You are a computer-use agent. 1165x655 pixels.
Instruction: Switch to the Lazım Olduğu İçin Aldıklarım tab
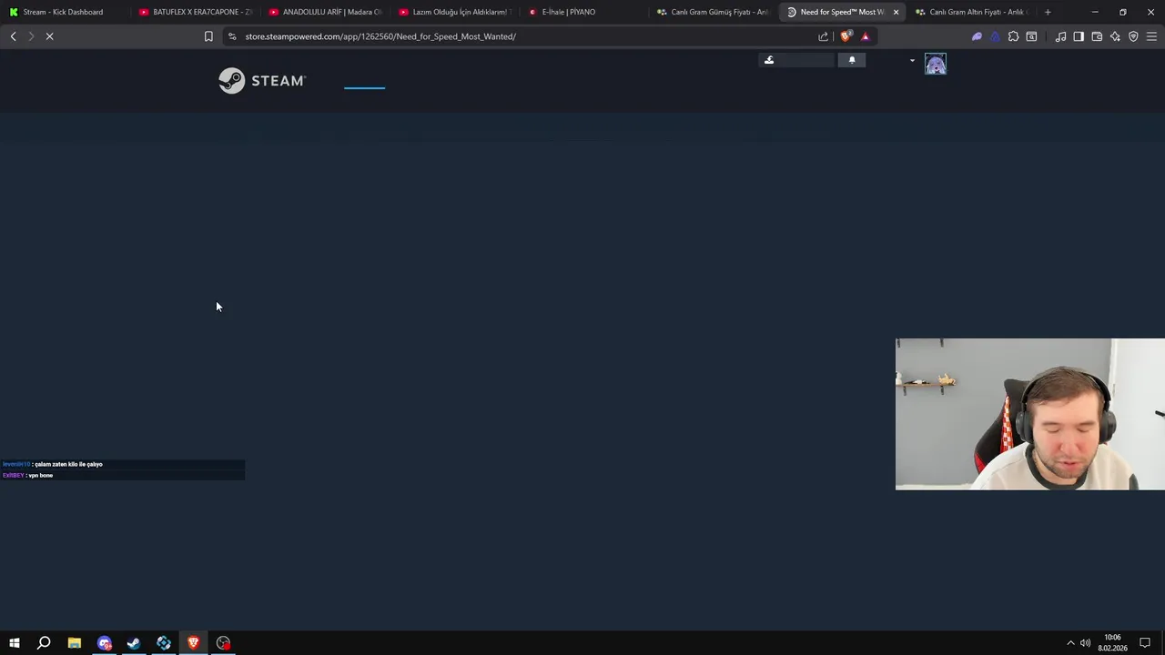455,12
